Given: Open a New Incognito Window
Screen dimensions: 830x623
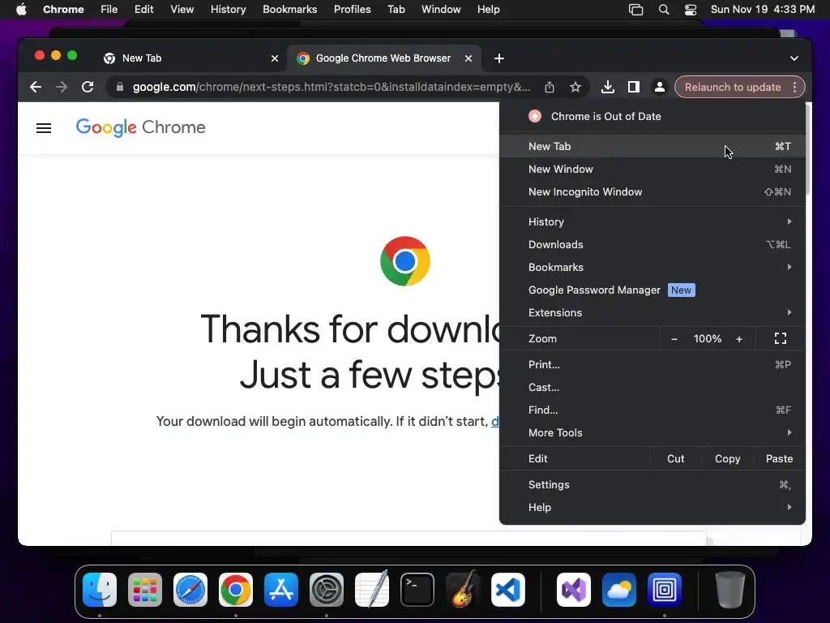Looking at the screenshot, I should pos(652,191).
